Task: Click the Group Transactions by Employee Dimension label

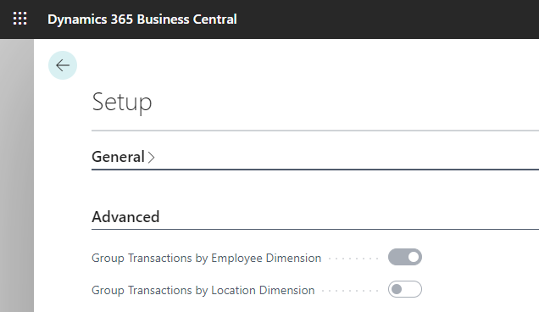Action: click(x=206, y=258)
